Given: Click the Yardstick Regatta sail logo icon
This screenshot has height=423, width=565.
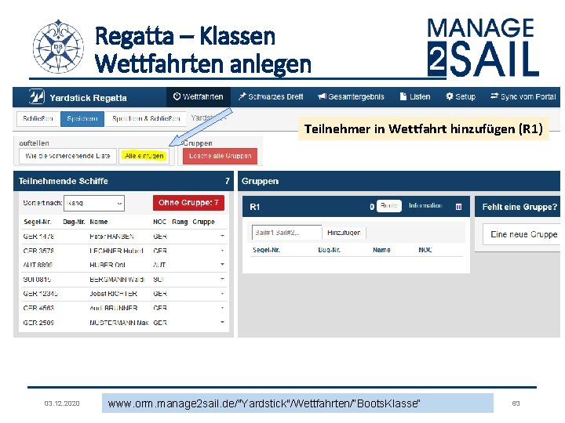Looking at the screenshot, I should coord(37,97).
